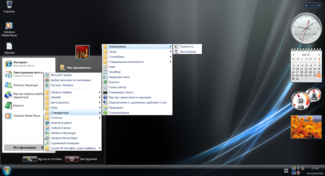Open Подключение к удаленному рабочему столу
Image resolution: width=325 pixels, height=176 pixels.
137,102
